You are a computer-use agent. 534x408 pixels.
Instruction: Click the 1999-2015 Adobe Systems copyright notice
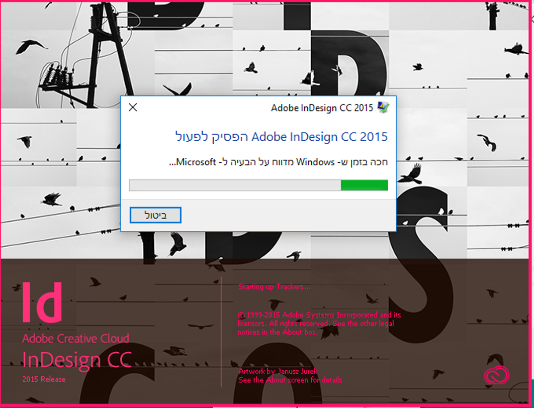[319, 323]
